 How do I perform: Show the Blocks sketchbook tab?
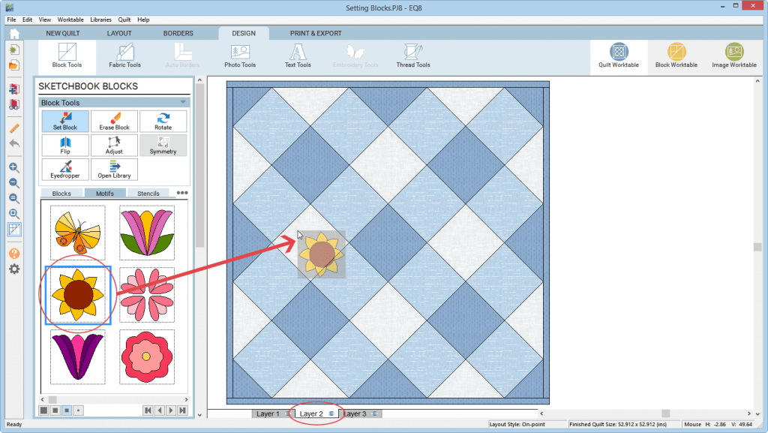coord(61,194)
